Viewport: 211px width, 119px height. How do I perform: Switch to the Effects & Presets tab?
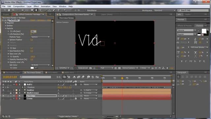point(184,26)
